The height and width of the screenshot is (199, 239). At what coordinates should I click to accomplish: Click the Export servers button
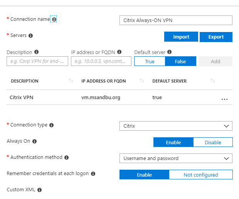216,37
